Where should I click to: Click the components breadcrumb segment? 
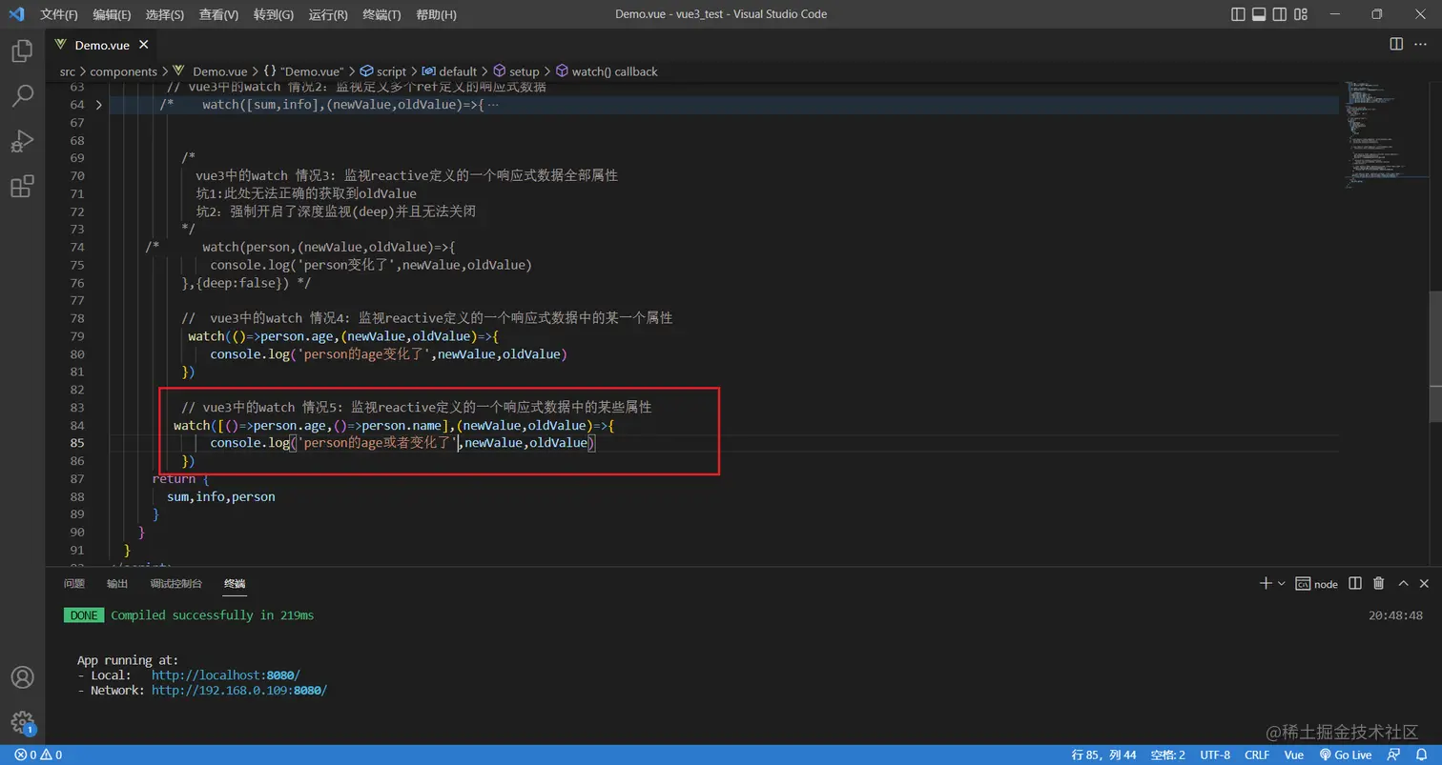(123, 71)
